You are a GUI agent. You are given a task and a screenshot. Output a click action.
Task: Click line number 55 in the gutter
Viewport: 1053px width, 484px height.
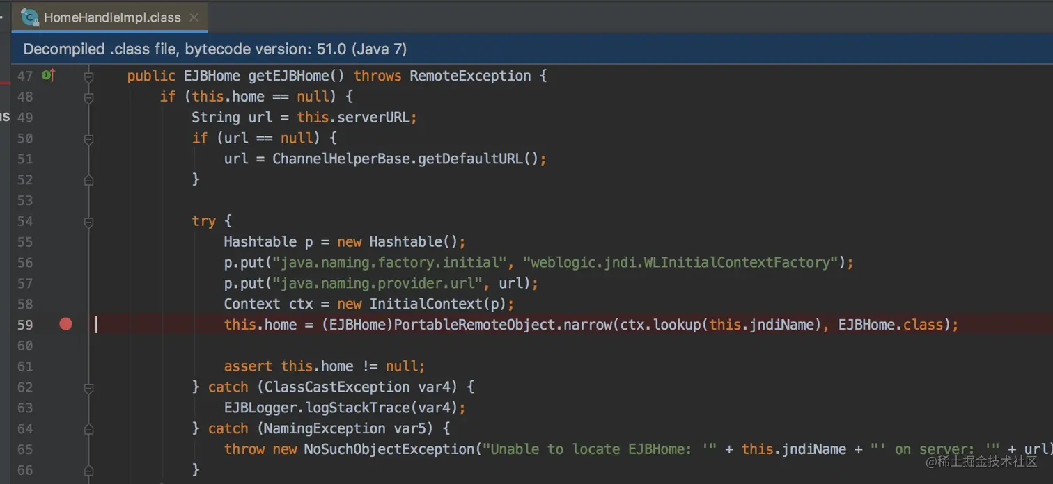(x=24, y=242)
